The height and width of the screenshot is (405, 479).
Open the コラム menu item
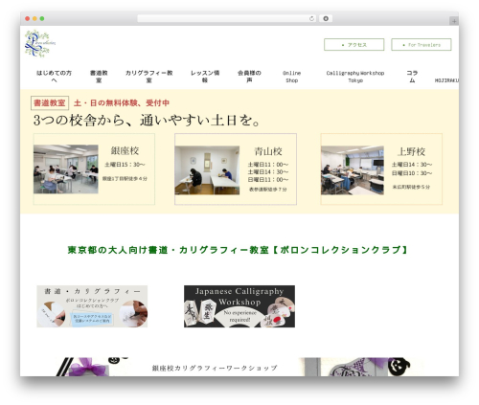tap(412, 77)
